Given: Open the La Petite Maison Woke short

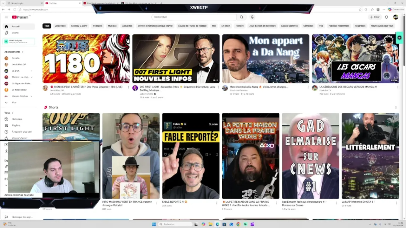Looking at the screenshot, I should [251, 156].
